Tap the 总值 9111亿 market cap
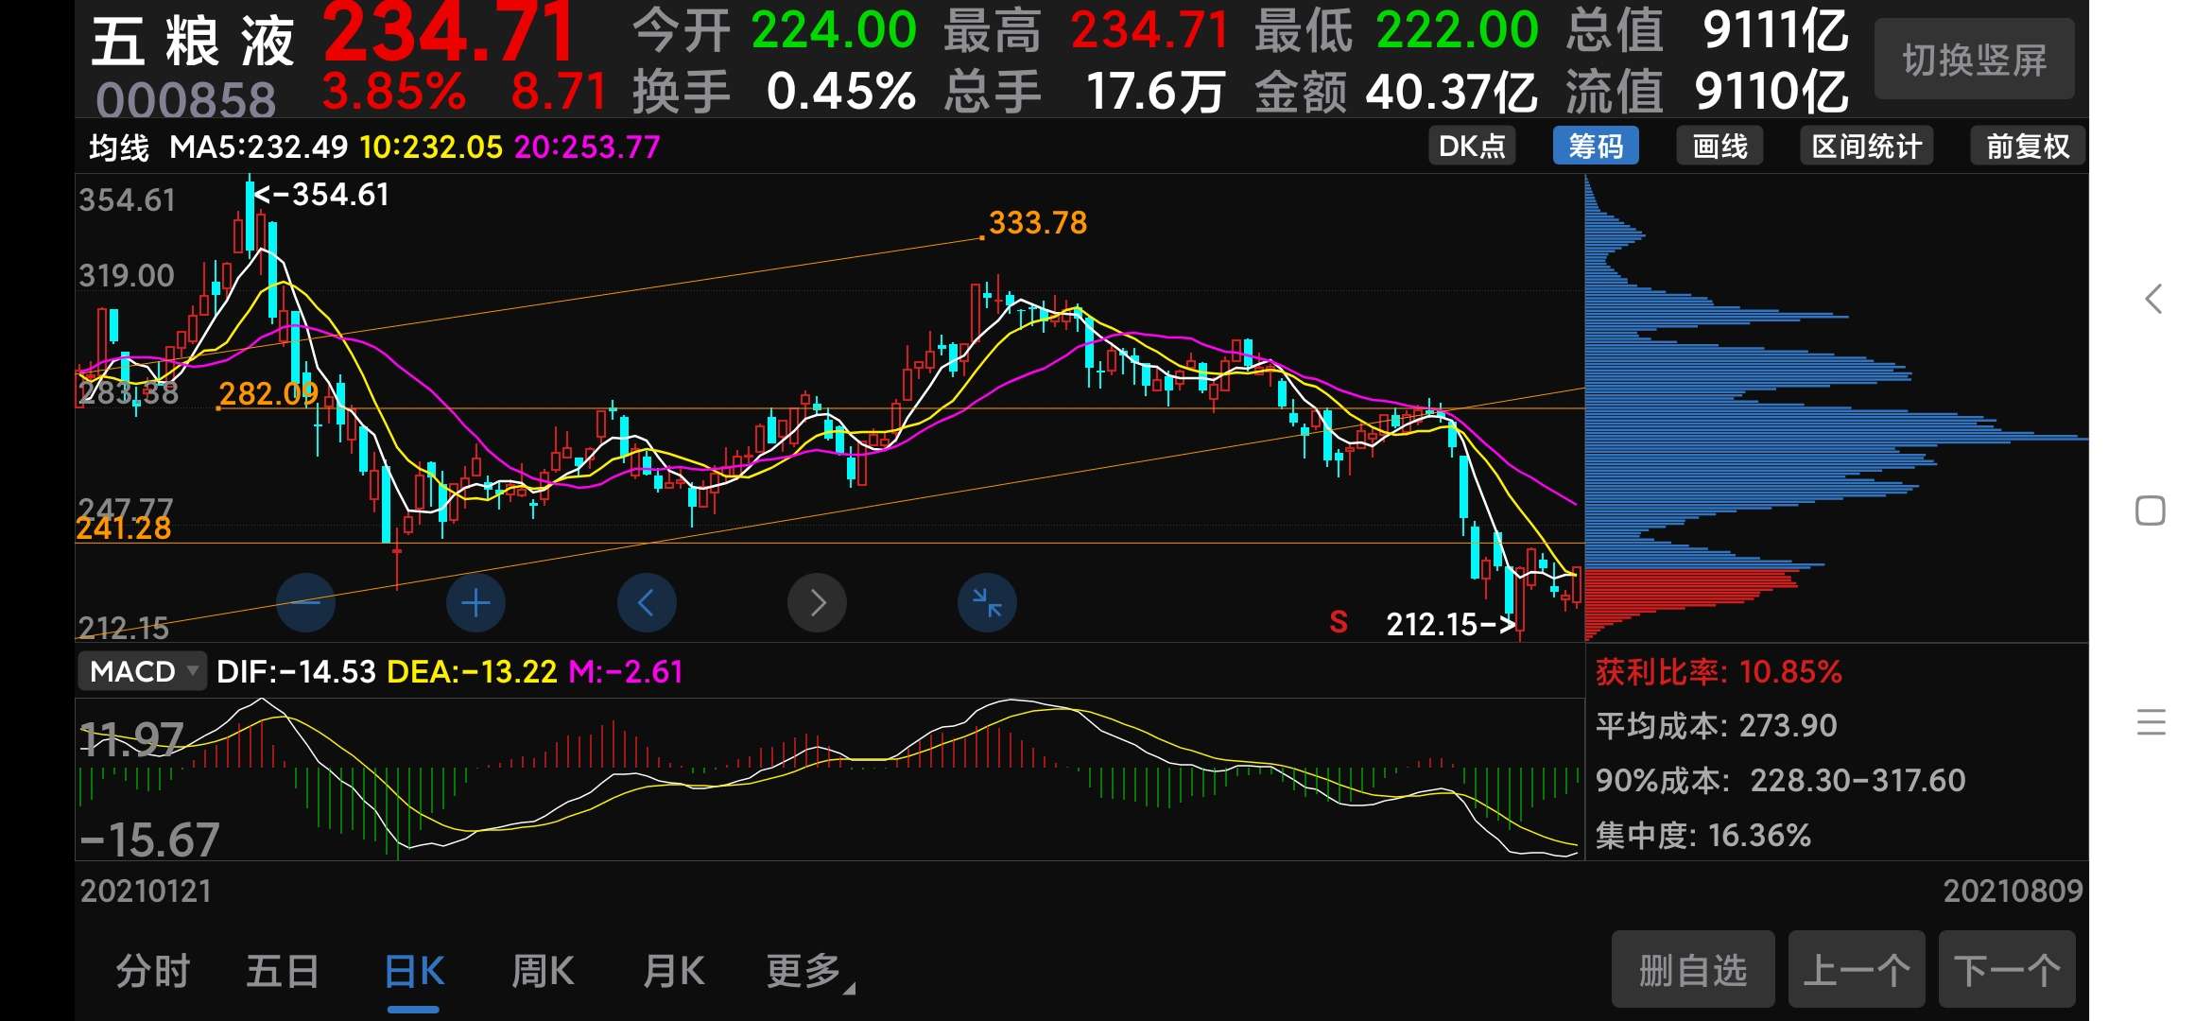The image size is (2212, 1021). [x=1707, y=30]
